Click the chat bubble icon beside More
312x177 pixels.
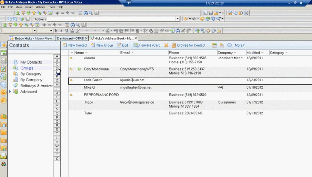tap(229, 45)
